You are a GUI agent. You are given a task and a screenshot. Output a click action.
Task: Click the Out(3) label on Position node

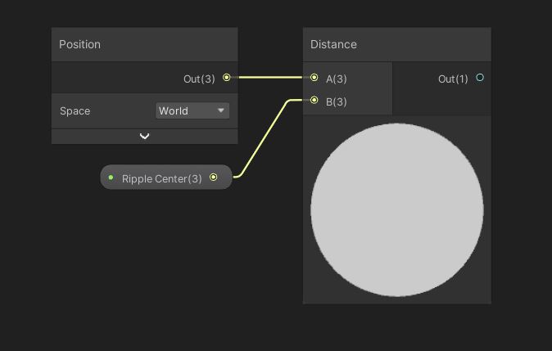click(199, 79)
